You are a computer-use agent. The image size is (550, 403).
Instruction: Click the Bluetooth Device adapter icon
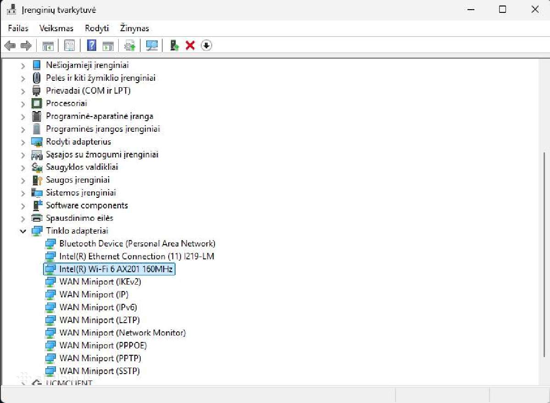[50, 244]
